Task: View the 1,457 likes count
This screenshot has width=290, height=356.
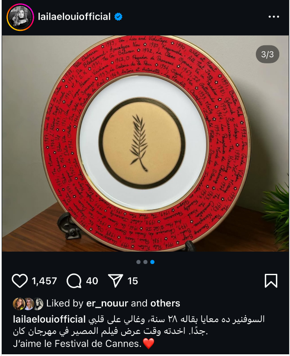Action: (x=44, y=281)
